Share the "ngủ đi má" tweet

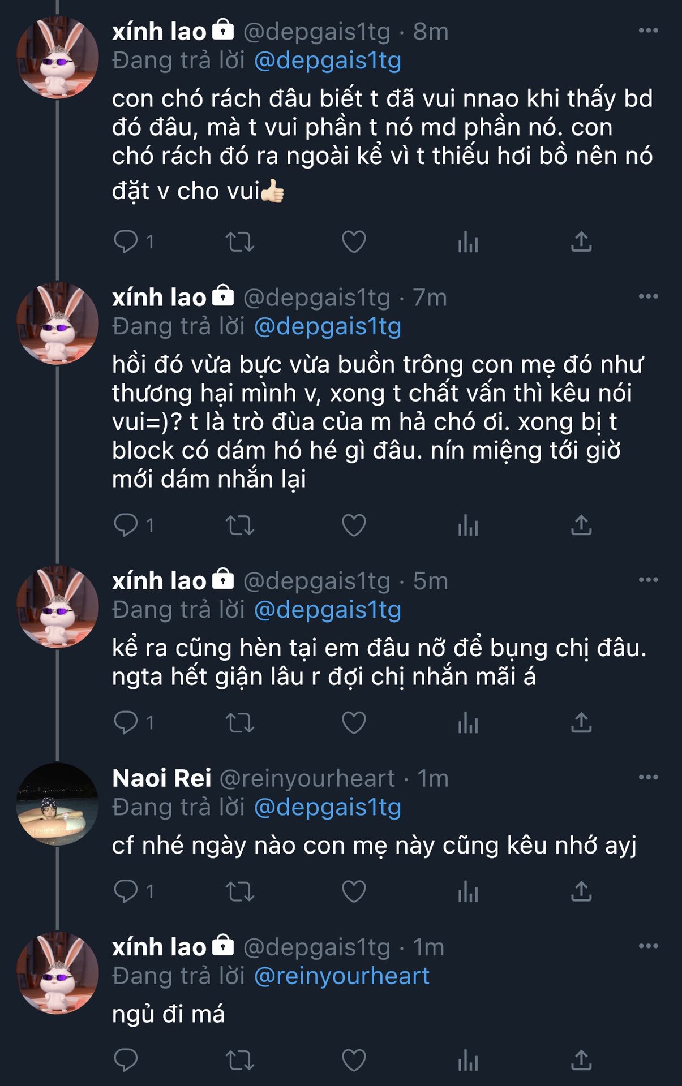(x=581, y=1060)
